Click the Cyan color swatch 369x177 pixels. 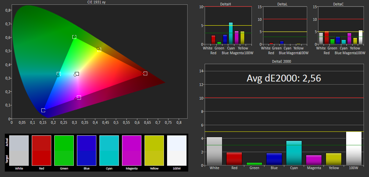point(109,150)
